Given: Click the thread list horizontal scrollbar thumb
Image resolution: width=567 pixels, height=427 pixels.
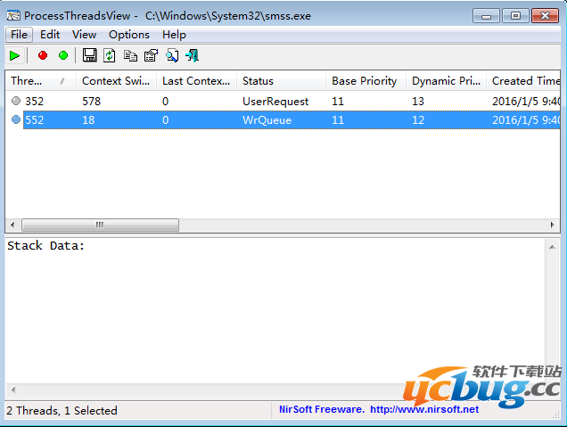Looking at the screenshot, I should coord(99,225).
